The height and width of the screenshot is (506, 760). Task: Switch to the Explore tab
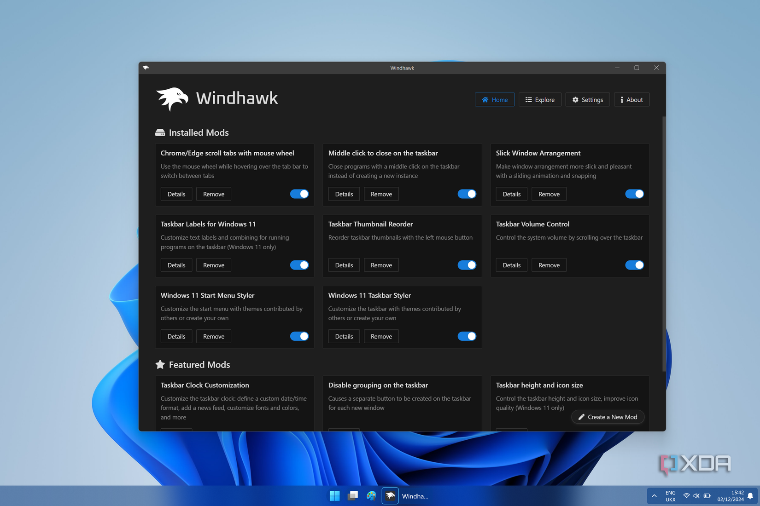click(540, 99)
